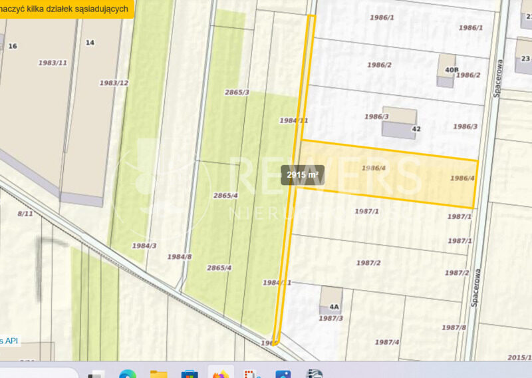The height and width of the screenshot is (378, 532).
Task: Click the Spacerowa street label near 1987/8
Action: tap(475, 288)
